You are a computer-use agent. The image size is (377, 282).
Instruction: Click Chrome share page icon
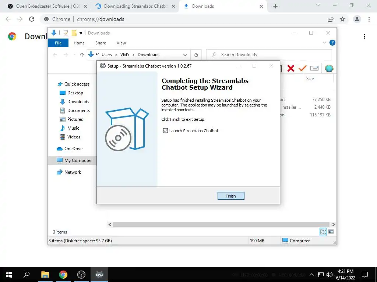(331, 19)
